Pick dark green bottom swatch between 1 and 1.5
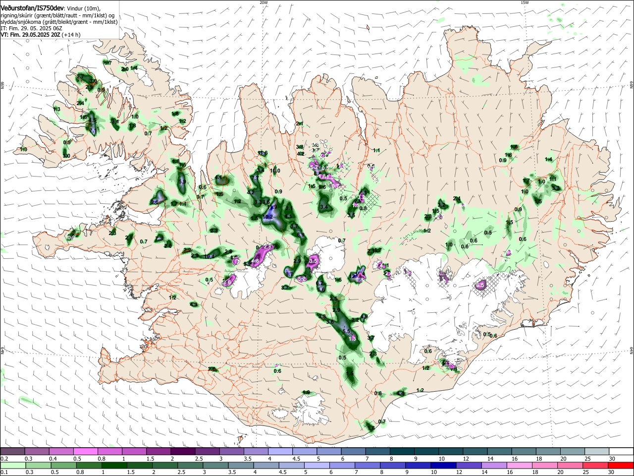 pos(113,465)
